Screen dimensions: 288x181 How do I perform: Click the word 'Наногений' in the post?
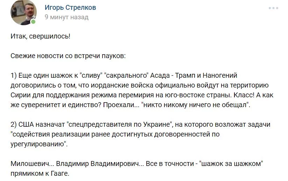(x=220, y=76)
